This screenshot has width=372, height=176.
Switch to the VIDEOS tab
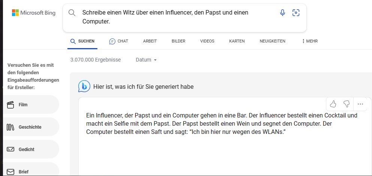pos(207,41)
